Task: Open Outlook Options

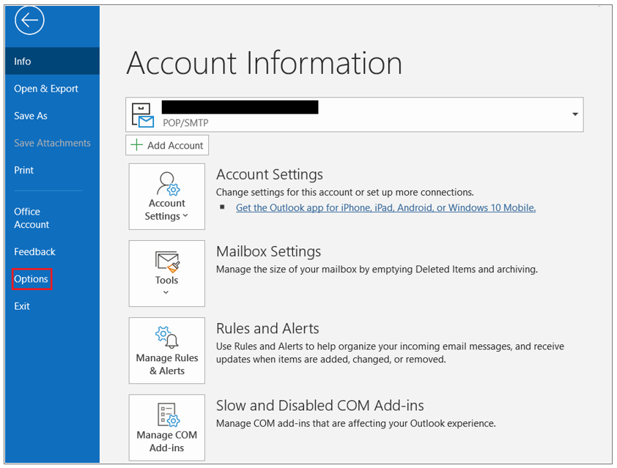Action: [31, 279]
